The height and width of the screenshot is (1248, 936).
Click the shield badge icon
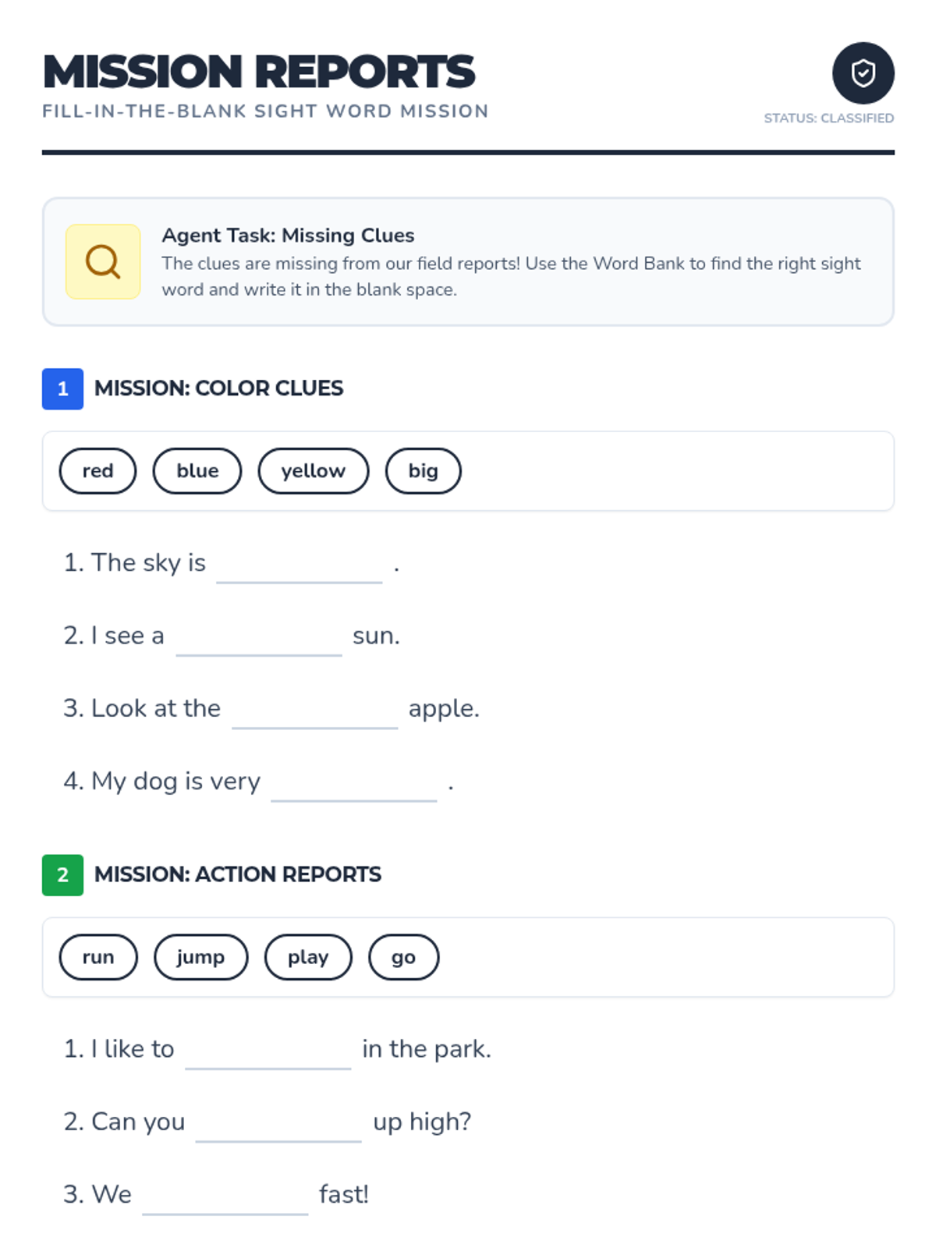point(863,73)
